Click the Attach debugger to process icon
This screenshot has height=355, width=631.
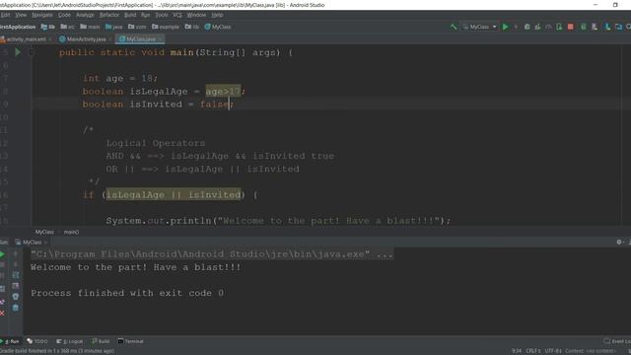[x=559, y=27]
